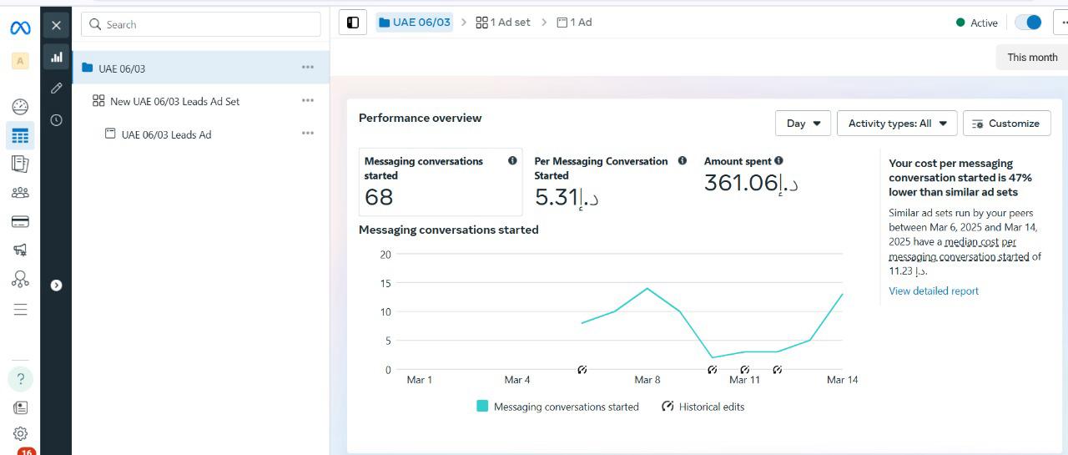
Task: Select UAE 06/03 Leads Ad item
Action: (166, 134)
